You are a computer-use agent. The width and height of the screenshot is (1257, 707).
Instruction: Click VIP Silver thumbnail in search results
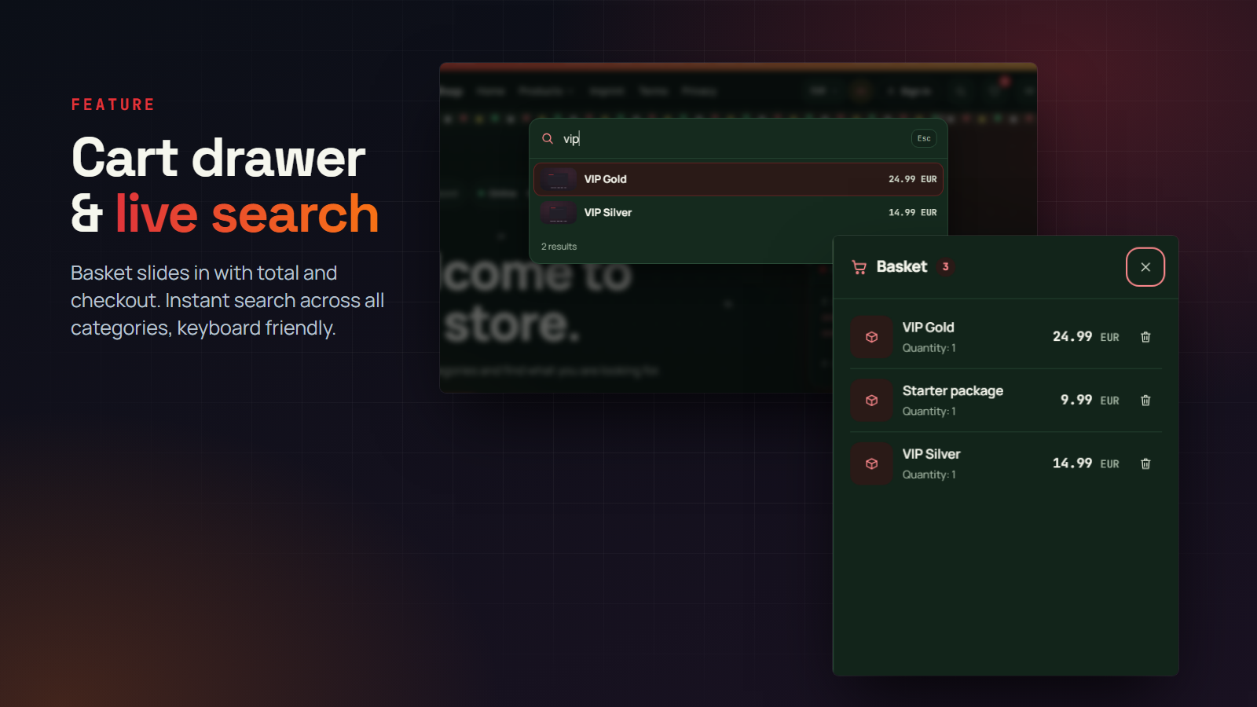click(x=559, y=213)
